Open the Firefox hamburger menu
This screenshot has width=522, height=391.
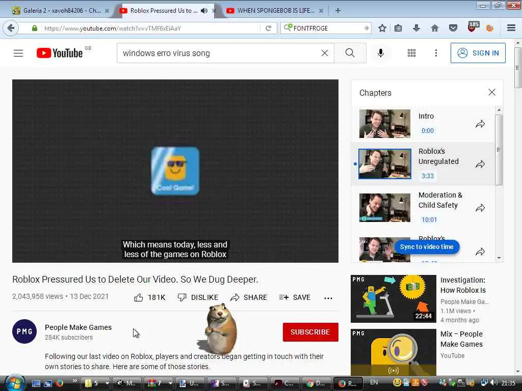[511, 29]
